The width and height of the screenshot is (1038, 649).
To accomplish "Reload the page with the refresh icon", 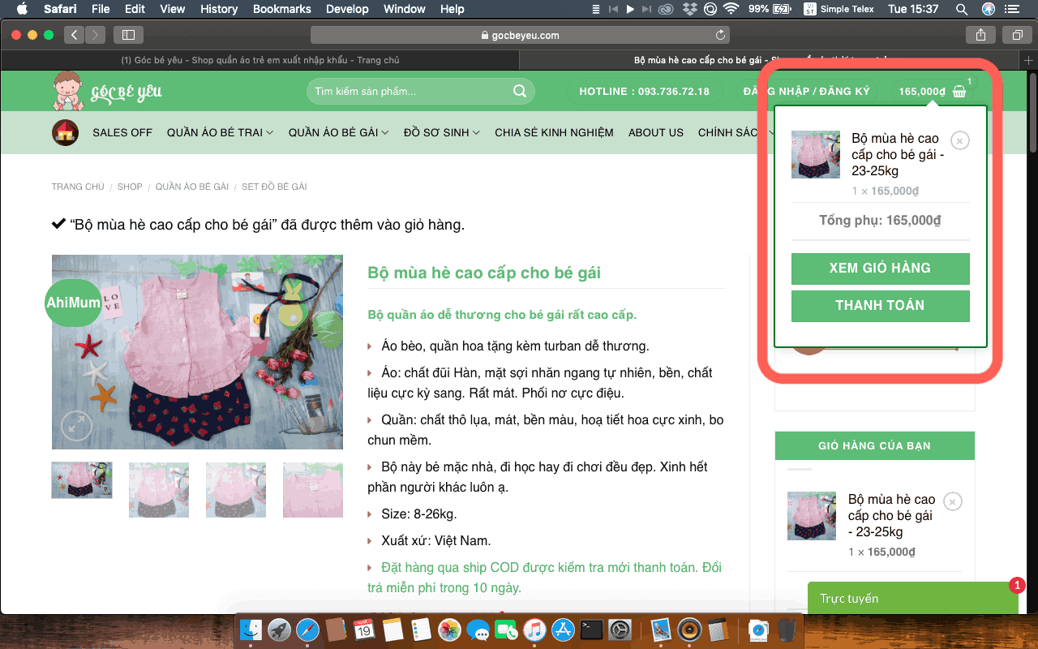I will tap(720, 35).
